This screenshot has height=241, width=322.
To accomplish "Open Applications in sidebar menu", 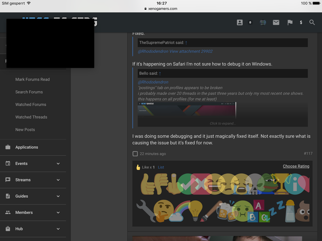I will [x=27, y=147].
